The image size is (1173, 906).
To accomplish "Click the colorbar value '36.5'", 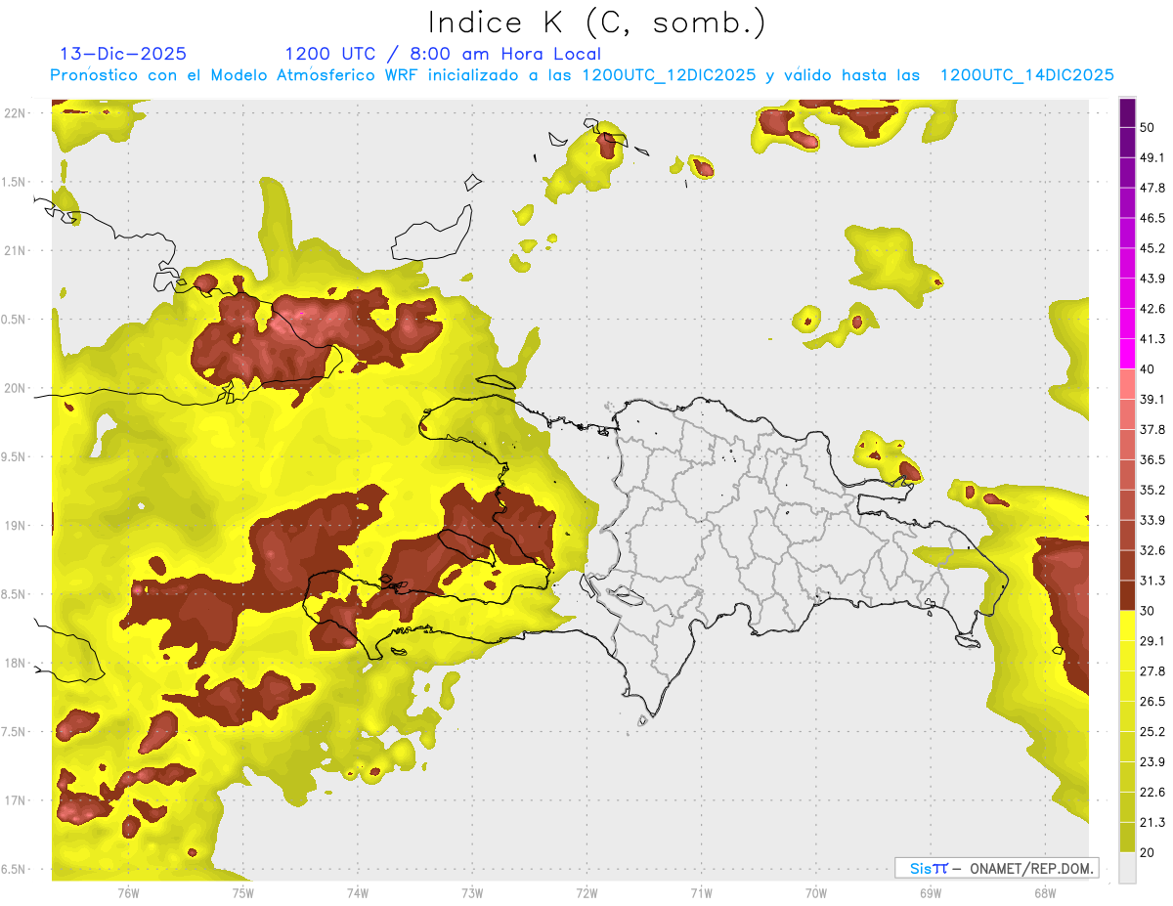I will click(x=1152, y=460).
